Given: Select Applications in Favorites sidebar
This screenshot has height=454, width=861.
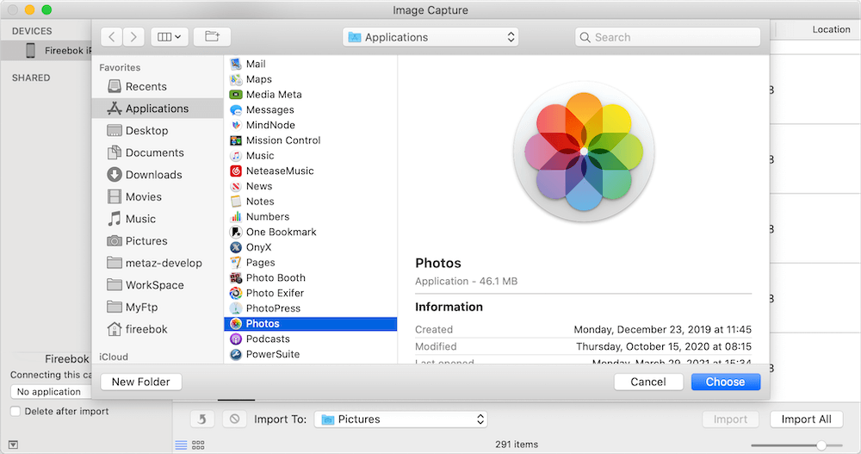Looking at the screenshot, I should [x=157, y=109].
